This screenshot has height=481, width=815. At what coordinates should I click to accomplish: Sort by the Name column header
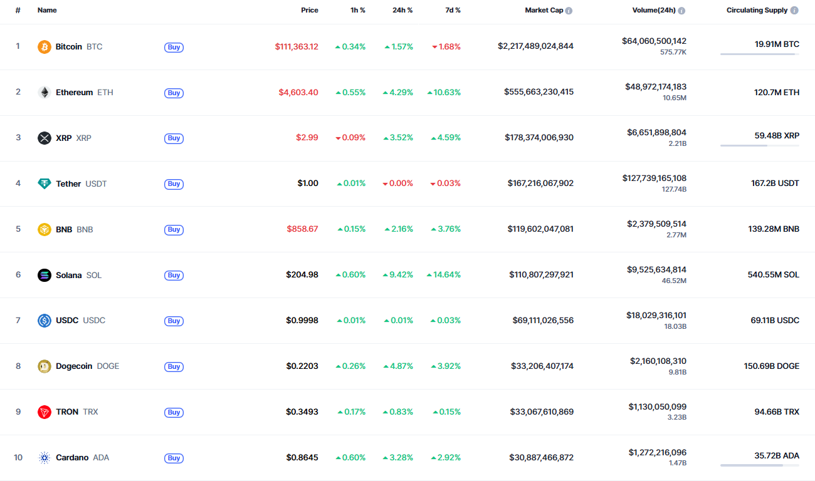point(47,11)
